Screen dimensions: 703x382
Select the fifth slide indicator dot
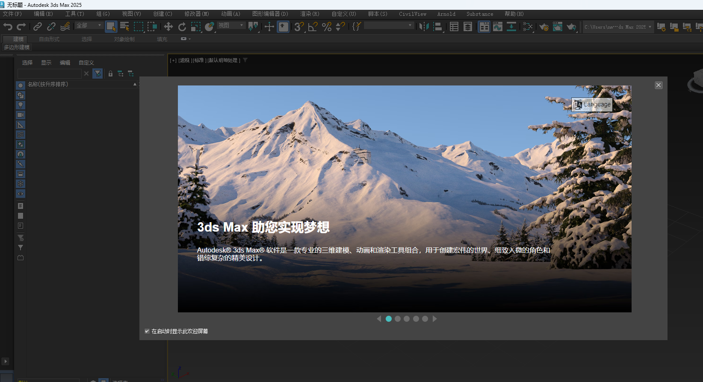(x=425, y=319)
